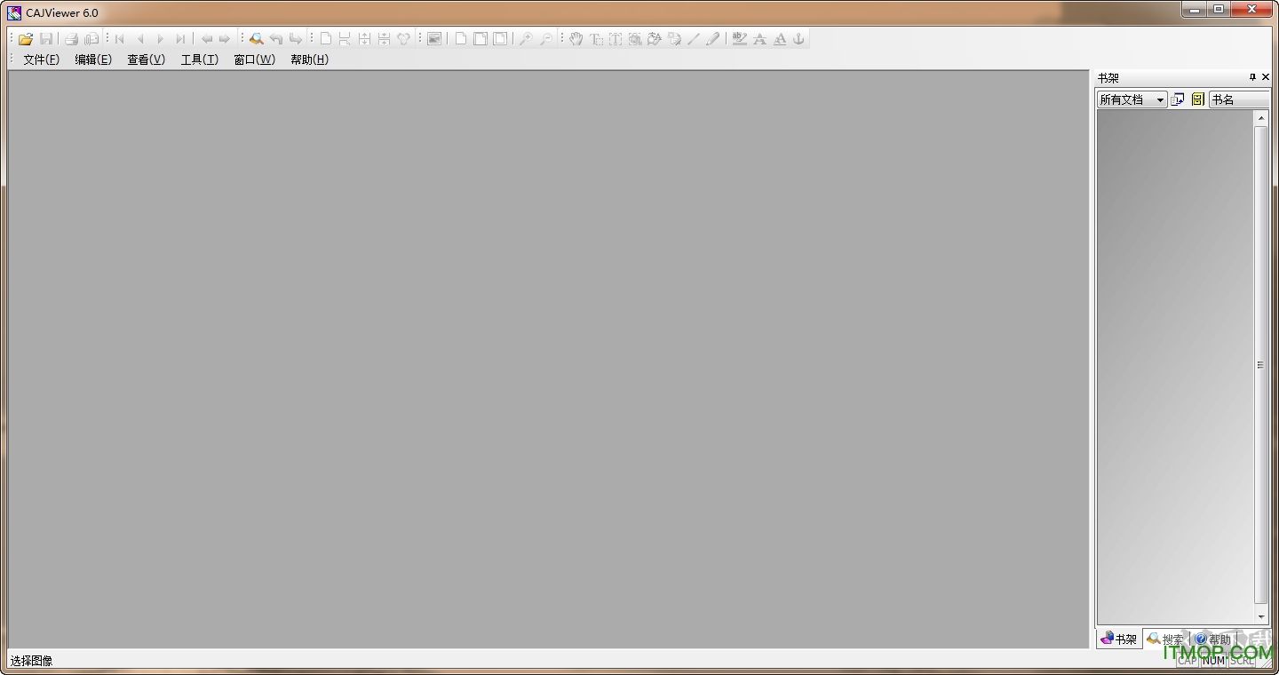The image size is (1279, 675).
Task: Select the text selection tool
Action: coord(595,39)
